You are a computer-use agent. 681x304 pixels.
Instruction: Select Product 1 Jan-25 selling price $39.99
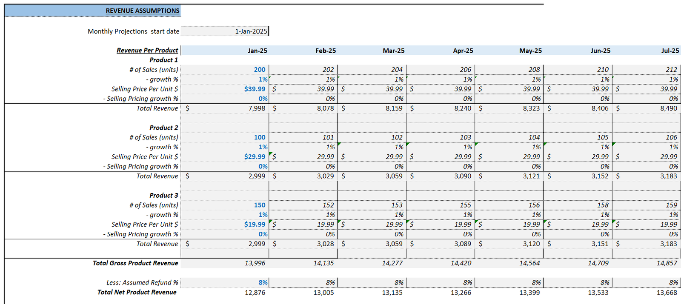[x=255, y=89]
